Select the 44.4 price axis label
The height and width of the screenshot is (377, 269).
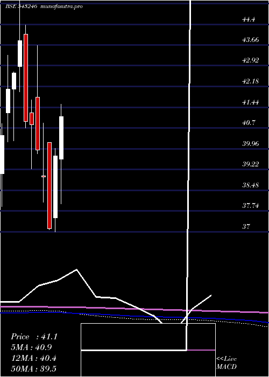coord(249,20)
